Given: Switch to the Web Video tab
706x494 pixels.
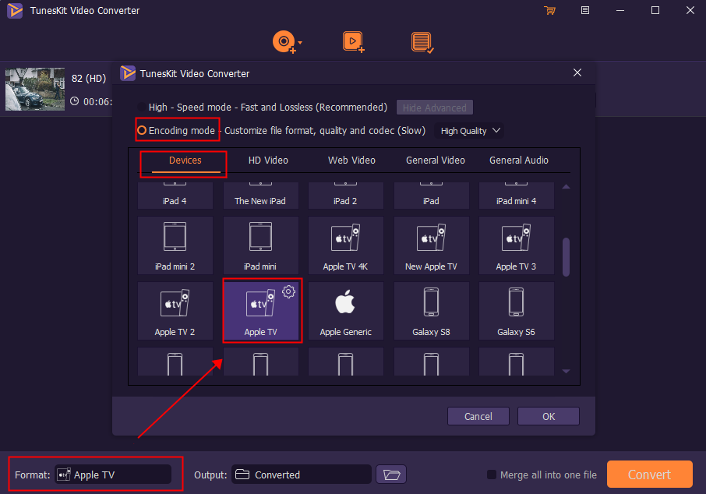Looking at the screenshot, I should tap(351, 161).
